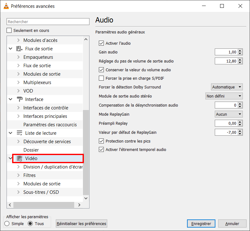Viewport: 250px width, 231px height.
Task: Increase désynchronisation audio compensation up arrow
Action: (240, 104)
